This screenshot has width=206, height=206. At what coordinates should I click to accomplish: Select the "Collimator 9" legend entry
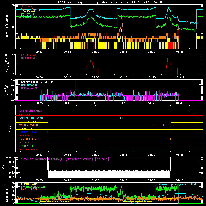(x=29, y=88)
